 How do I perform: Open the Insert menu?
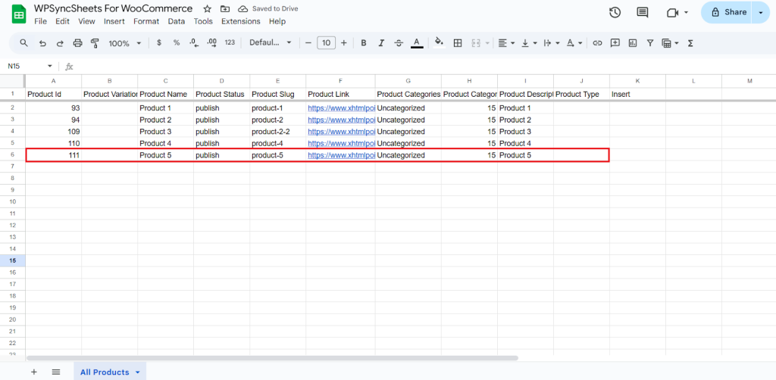[x=114, y=21]
